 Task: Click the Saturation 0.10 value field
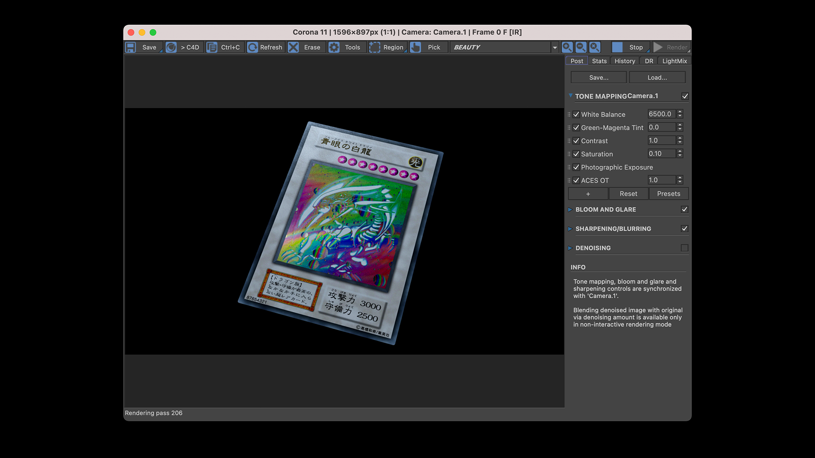662,154
